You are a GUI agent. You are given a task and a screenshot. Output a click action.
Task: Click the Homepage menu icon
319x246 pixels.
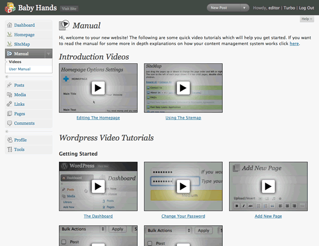coord(10,35)
